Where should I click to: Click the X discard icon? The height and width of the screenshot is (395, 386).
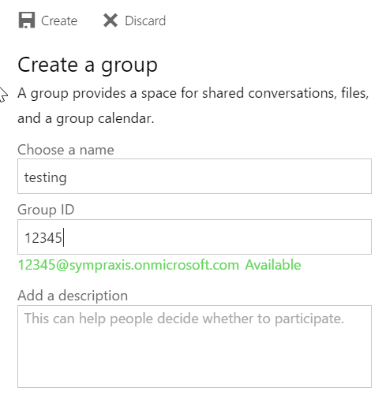point(111,20)
